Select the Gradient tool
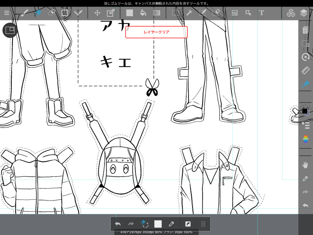The image size is (313, 235). coord(157,13)
